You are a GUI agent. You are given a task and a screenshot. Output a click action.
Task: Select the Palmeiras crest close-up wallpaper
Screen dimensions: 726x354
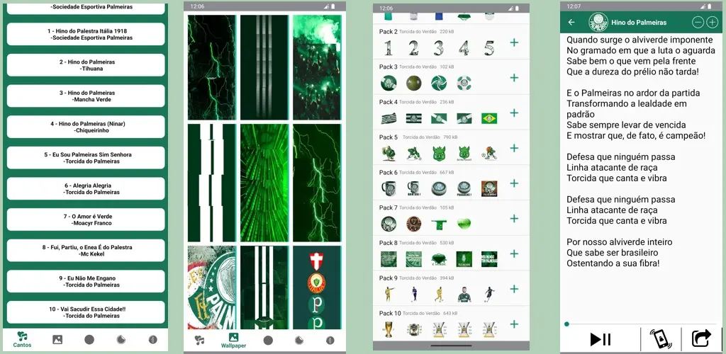(211, 287)
